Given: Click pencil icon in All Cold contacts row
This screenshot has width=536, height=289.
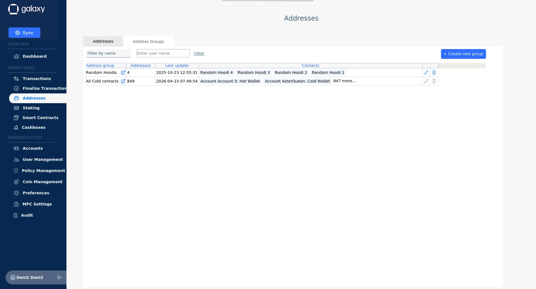Looking at the screenshot, I should (426, 81).
